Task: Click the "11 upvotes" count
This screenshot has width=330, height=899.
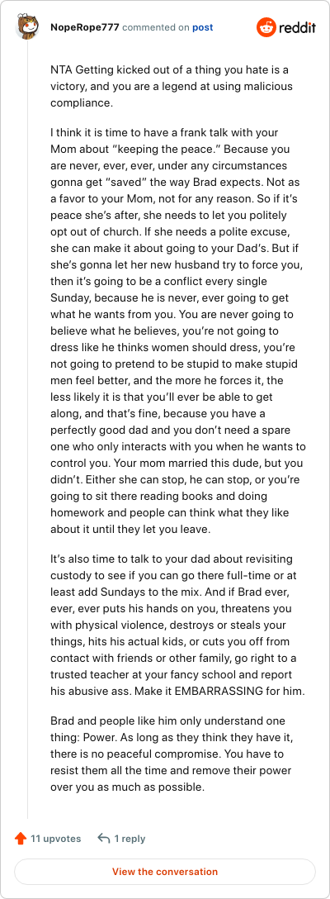Action: 55,839
